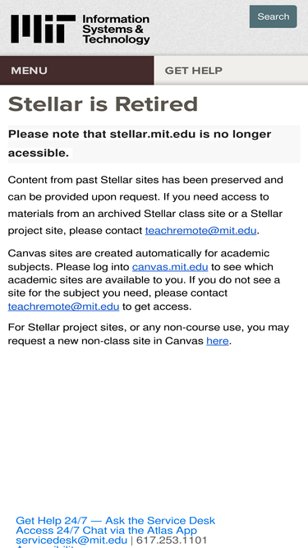Click the 'Stellar is Retired' heading

(x=103, y=104)
